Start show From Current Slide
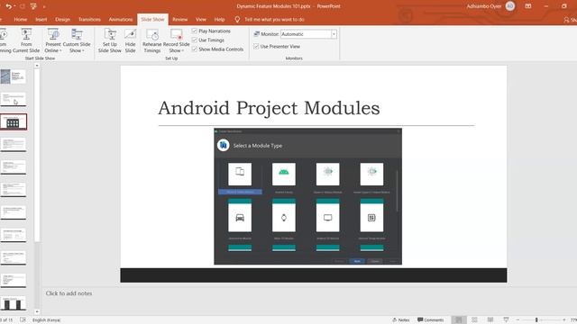Screen dimensions: 577x324 (26, 40)
